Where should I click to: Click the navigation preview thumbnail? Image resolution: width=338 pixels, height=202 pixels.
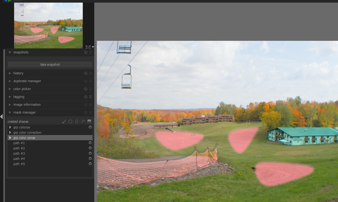(x=48, y=25)
